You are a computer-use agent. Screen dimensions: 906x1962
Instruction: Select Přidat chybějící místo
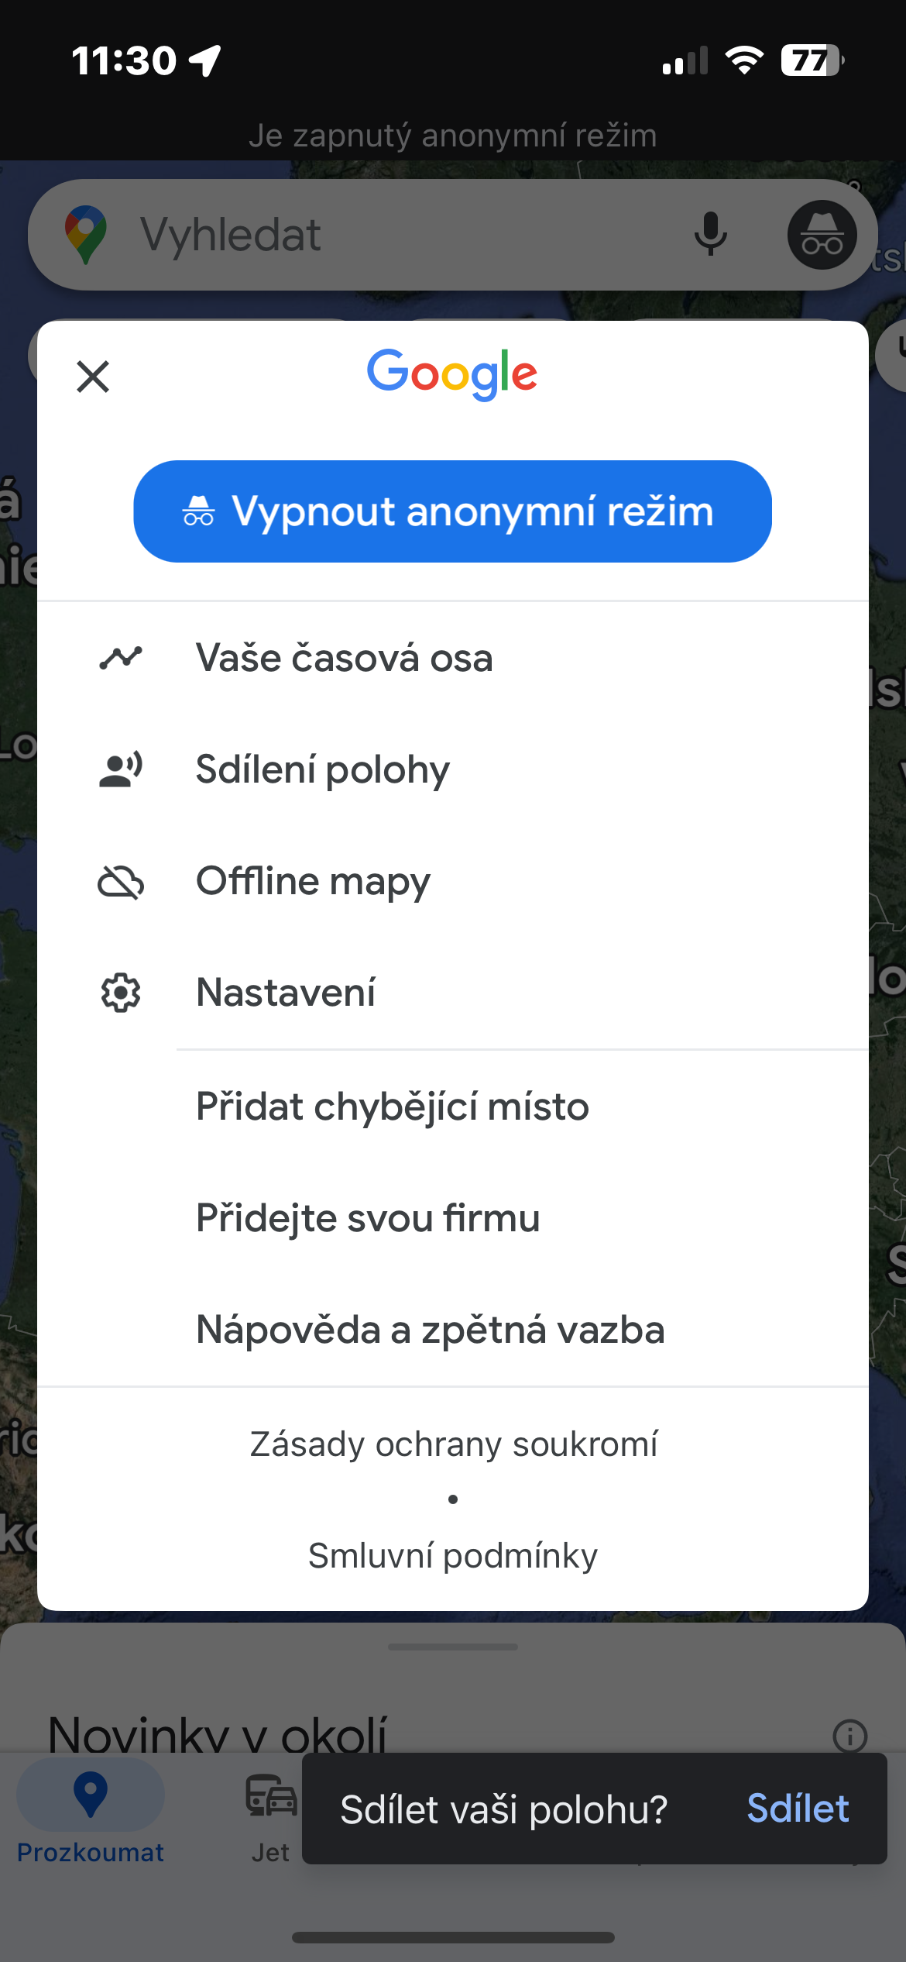[x=392, y=1107]
